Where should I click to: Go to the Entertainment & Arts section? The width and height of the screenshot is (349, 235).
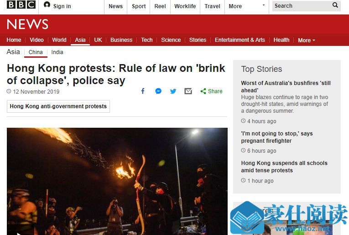(x=240, y=40)
